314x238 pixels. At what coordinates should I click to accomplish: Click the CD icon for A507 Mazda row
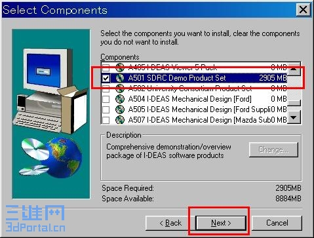point(120,120)
